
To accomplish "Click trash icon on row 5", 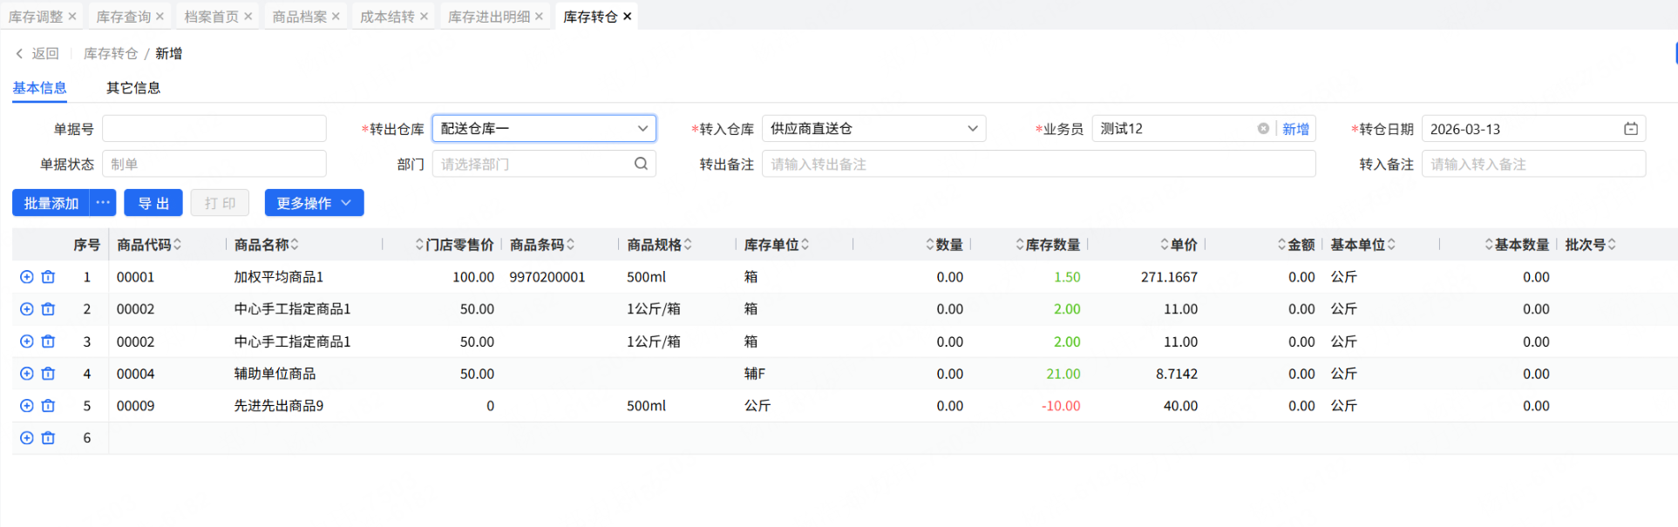I will (48, 406).
